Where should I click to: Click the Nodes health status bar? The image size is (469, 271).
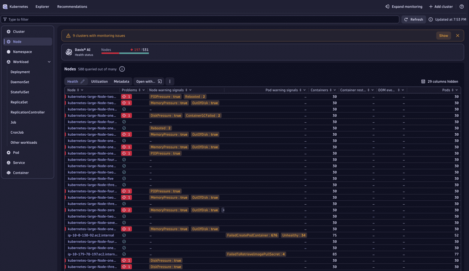(x=125, y=53)
